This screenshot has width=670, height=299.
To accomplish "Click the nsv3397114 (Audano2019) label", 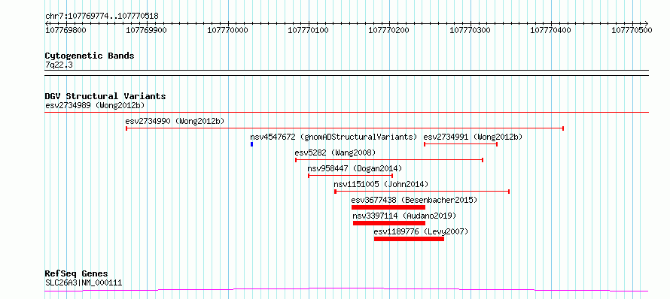I will pyautogui.click(x=405, y=216).
